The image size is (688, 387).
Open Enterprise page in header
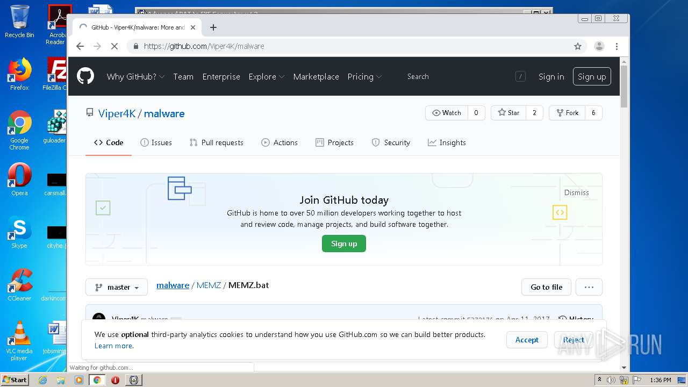click(221, 76)
